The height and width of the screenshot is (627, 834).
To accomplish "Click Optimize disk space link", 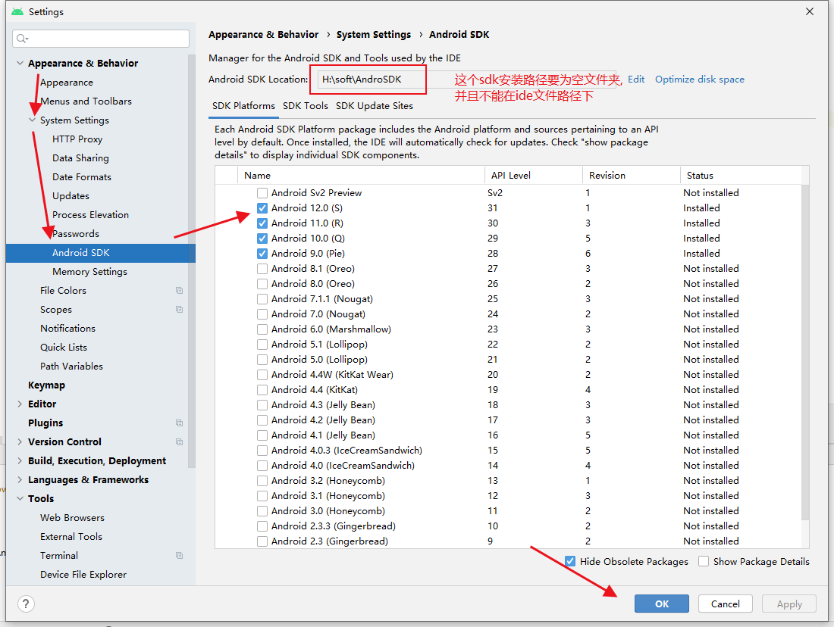I will point(700,80).
